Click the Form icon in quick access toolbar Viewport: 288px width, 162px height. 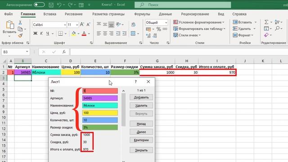pyautogui.click(x=81, y=5)
